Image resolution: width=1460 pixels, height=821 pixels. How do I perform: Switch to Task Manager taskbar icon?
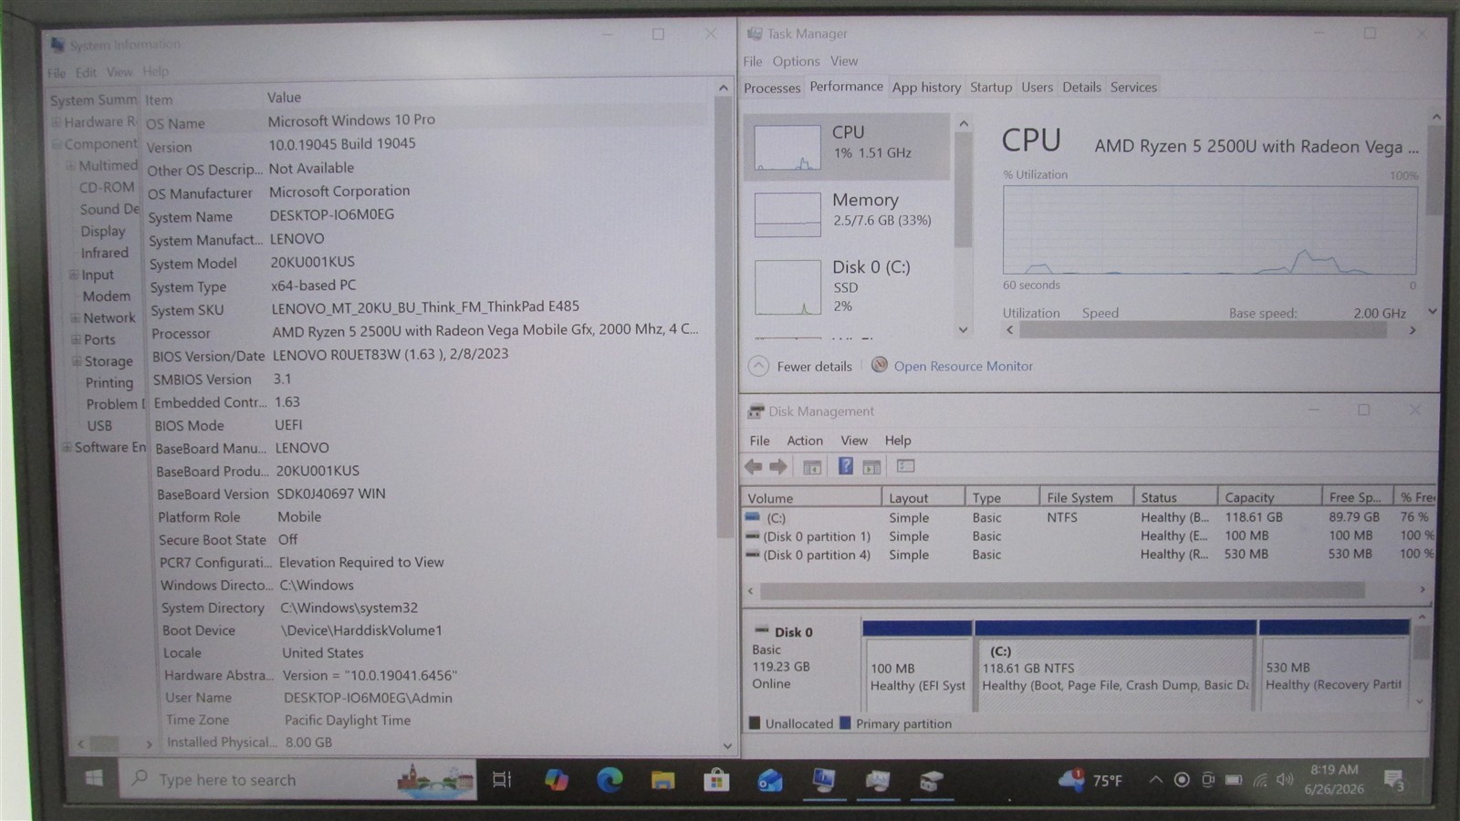pyautogui.click(x=878, y=780)
